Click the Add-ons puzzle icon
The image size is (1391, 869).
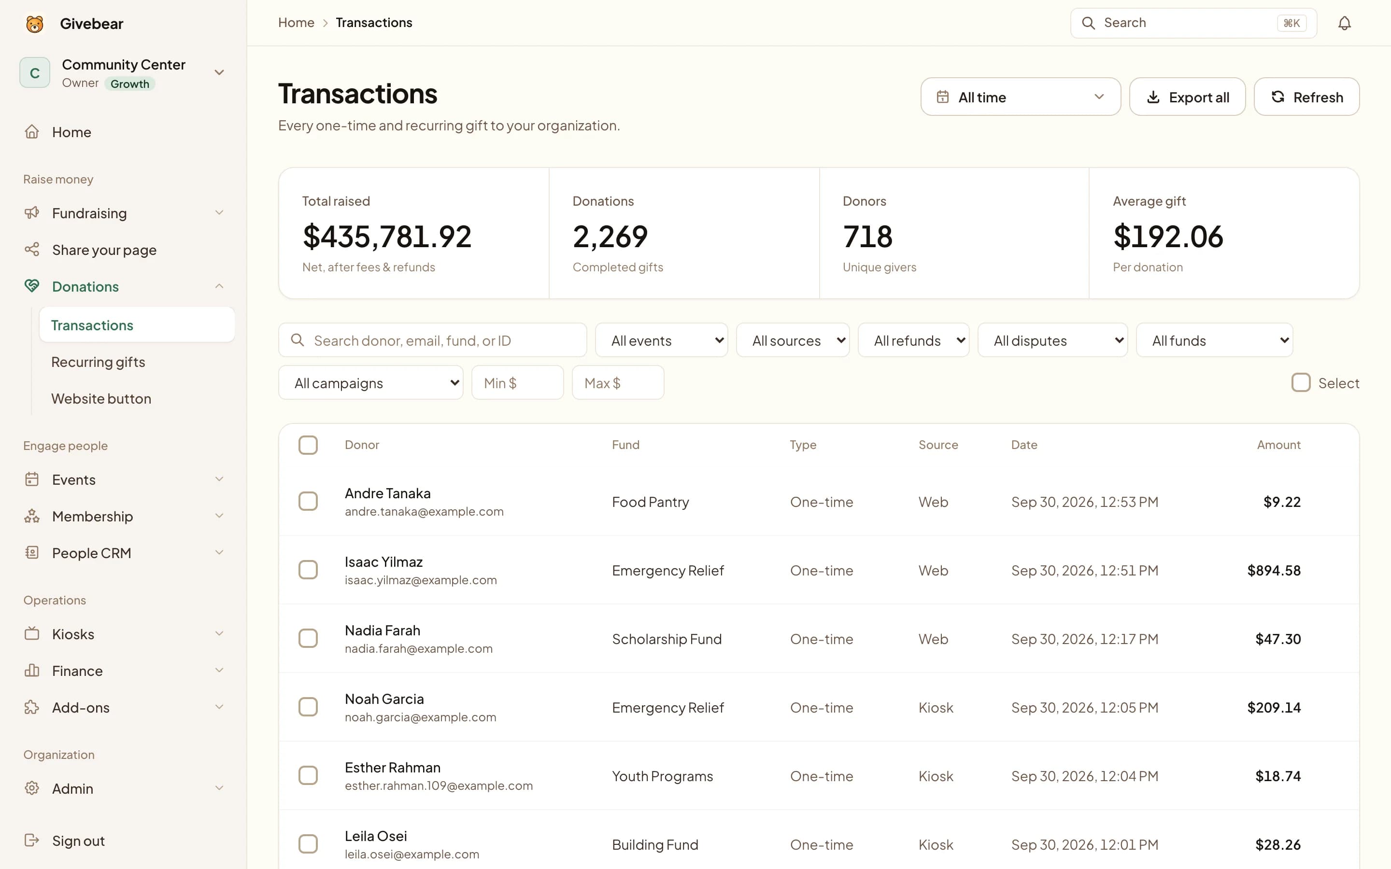click(31, 707)
